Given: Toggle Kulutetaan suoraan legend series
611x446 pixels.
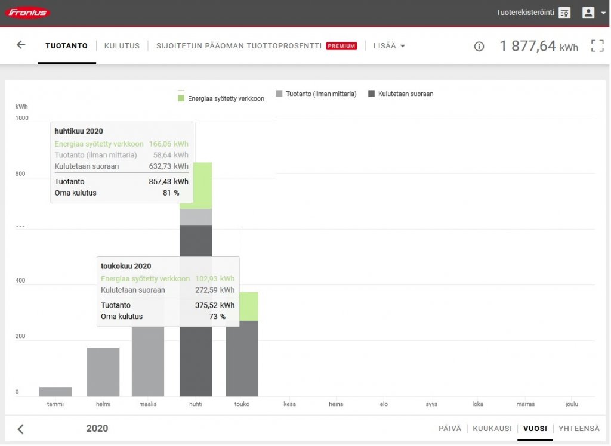Looking at the screenshot, I should (401, 94).
